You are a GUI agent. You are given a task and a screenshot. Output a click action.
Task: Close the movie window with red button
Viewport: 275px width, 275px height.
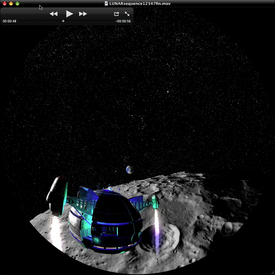pos(5,3)
